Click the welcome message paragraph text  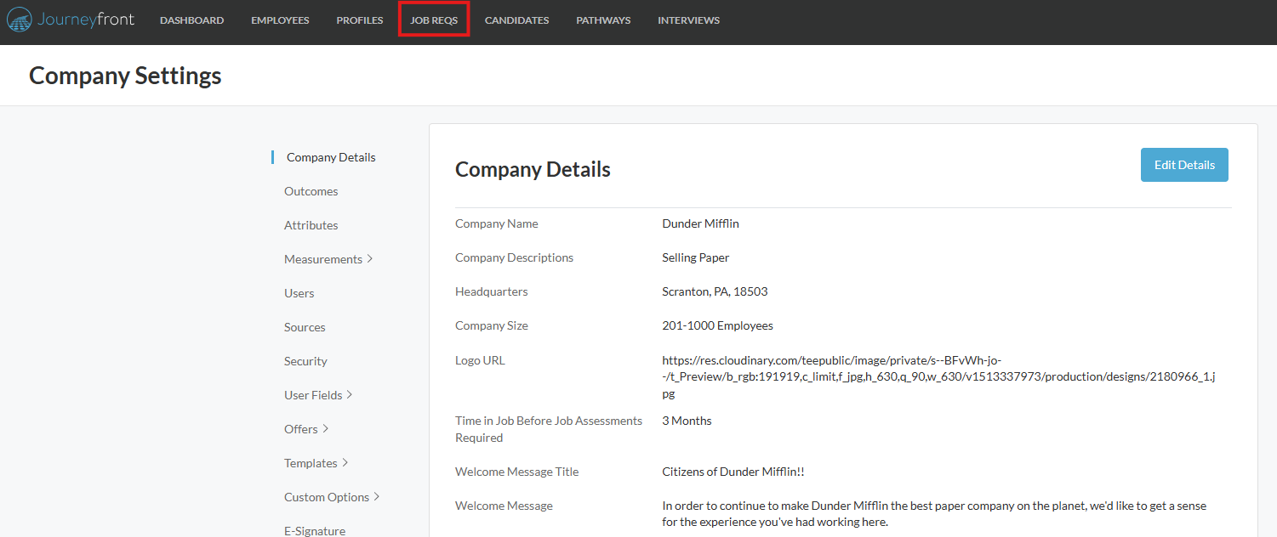point(934,514)
